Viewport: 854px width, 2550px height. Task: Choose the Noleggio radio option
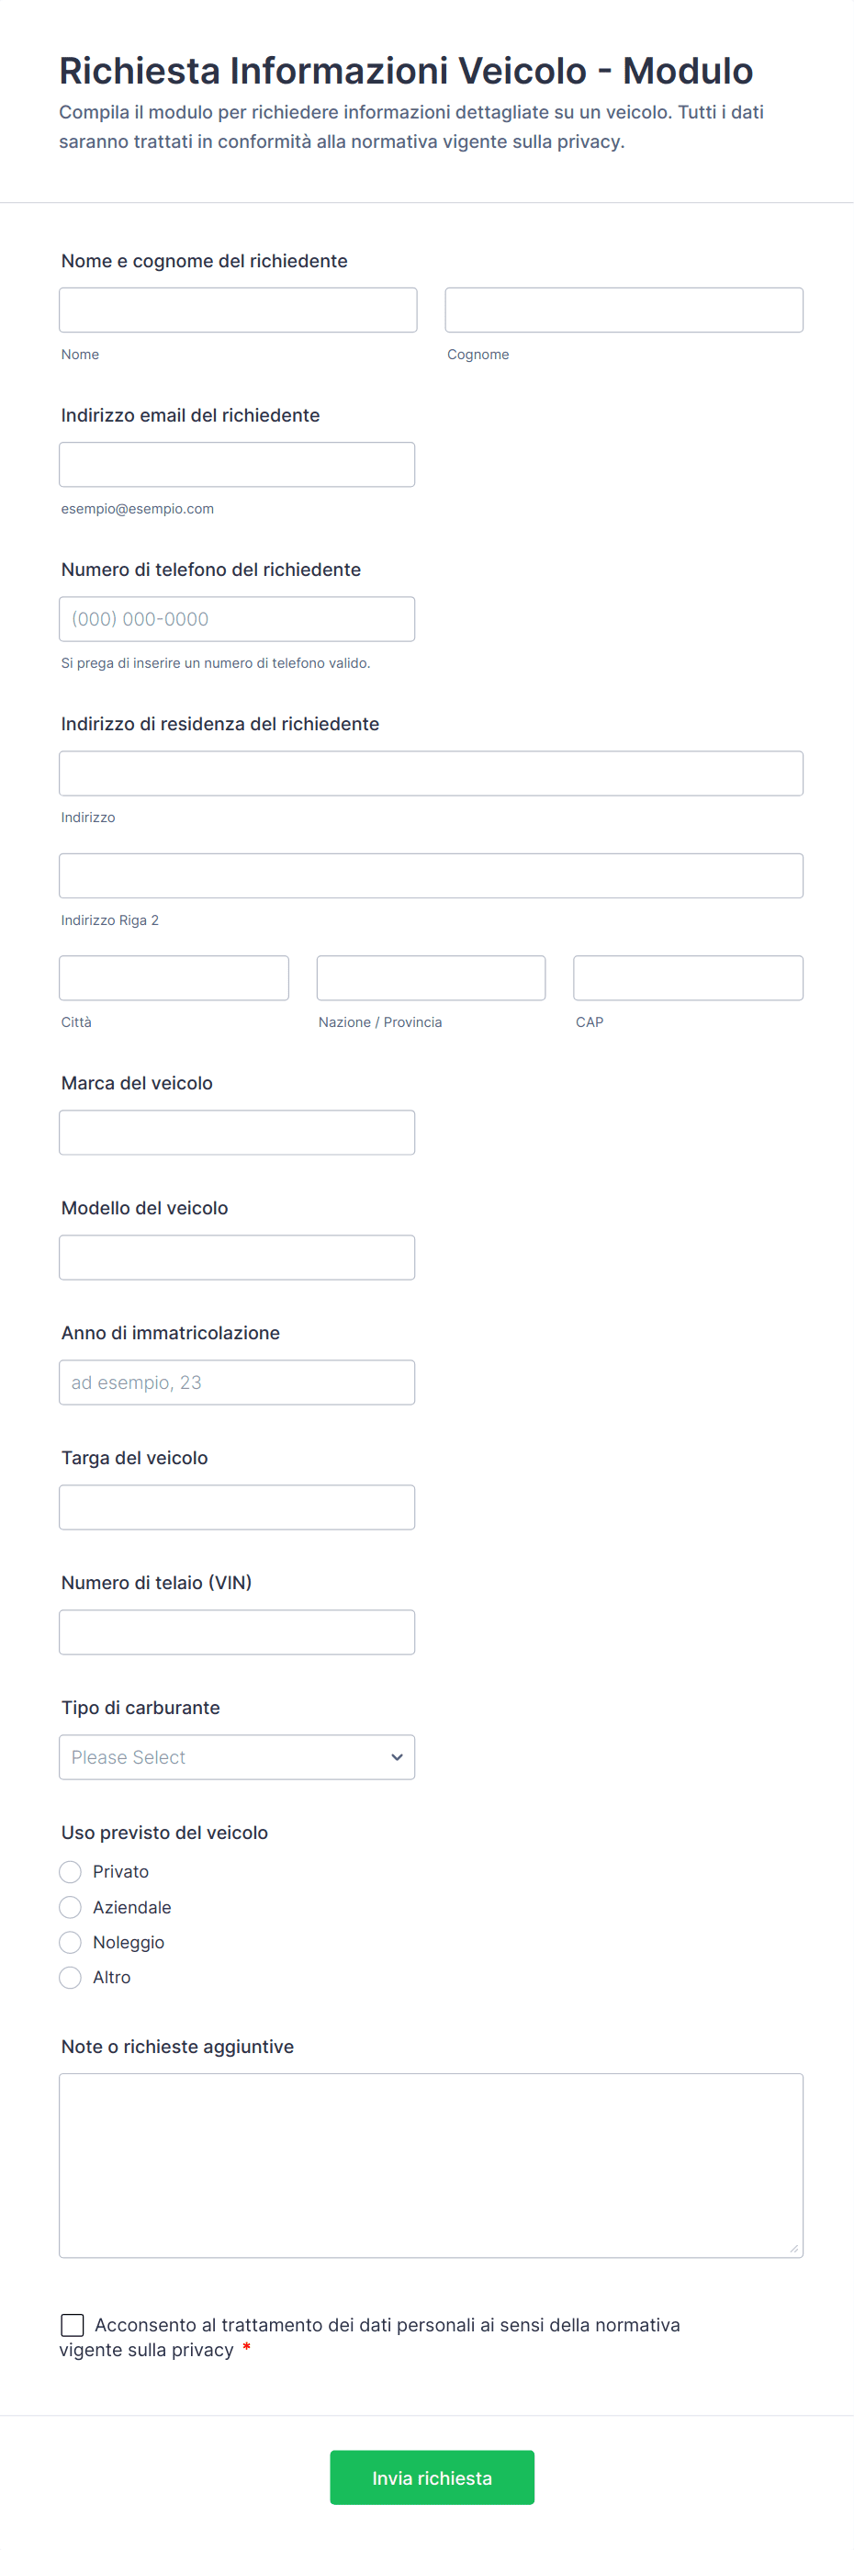(71, 1942)
